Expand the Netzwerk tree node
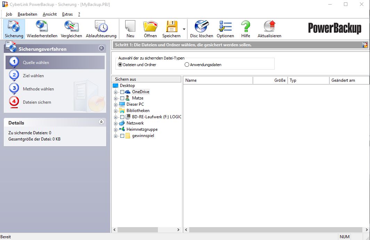The image size is (370, 240). pyautogui.click(x=115, y=123)
